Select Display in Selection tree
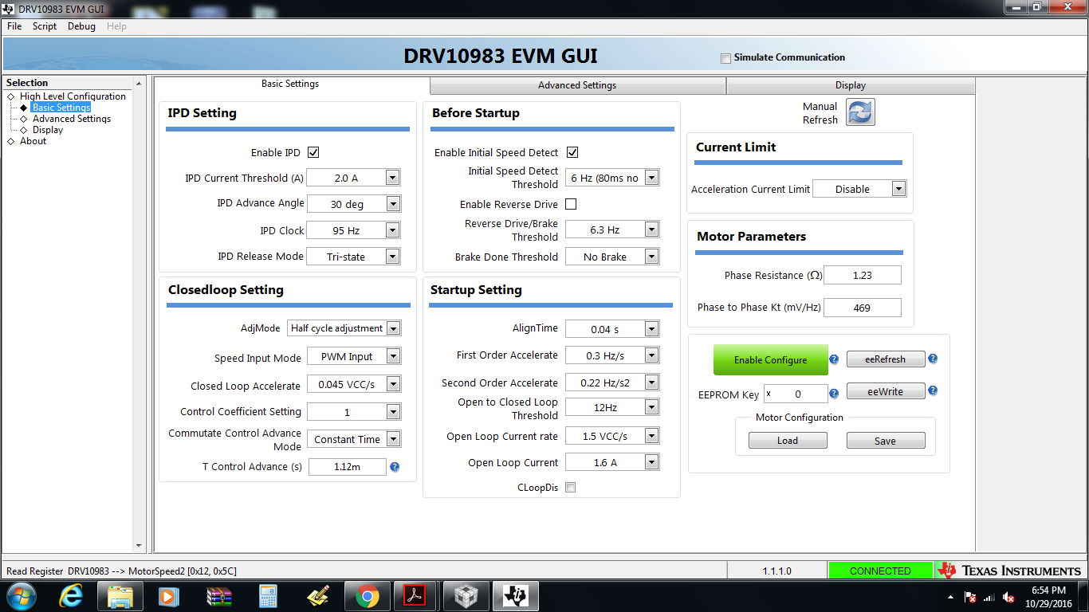This screenshot has width=1089, height=612. [x=48, y=130]
